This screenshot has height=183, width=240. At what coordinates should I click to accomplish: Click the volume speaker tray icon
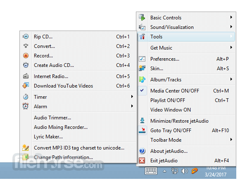184,171
